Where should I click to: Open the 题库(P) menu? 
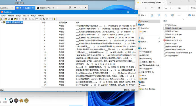click(x=18, y=16)
